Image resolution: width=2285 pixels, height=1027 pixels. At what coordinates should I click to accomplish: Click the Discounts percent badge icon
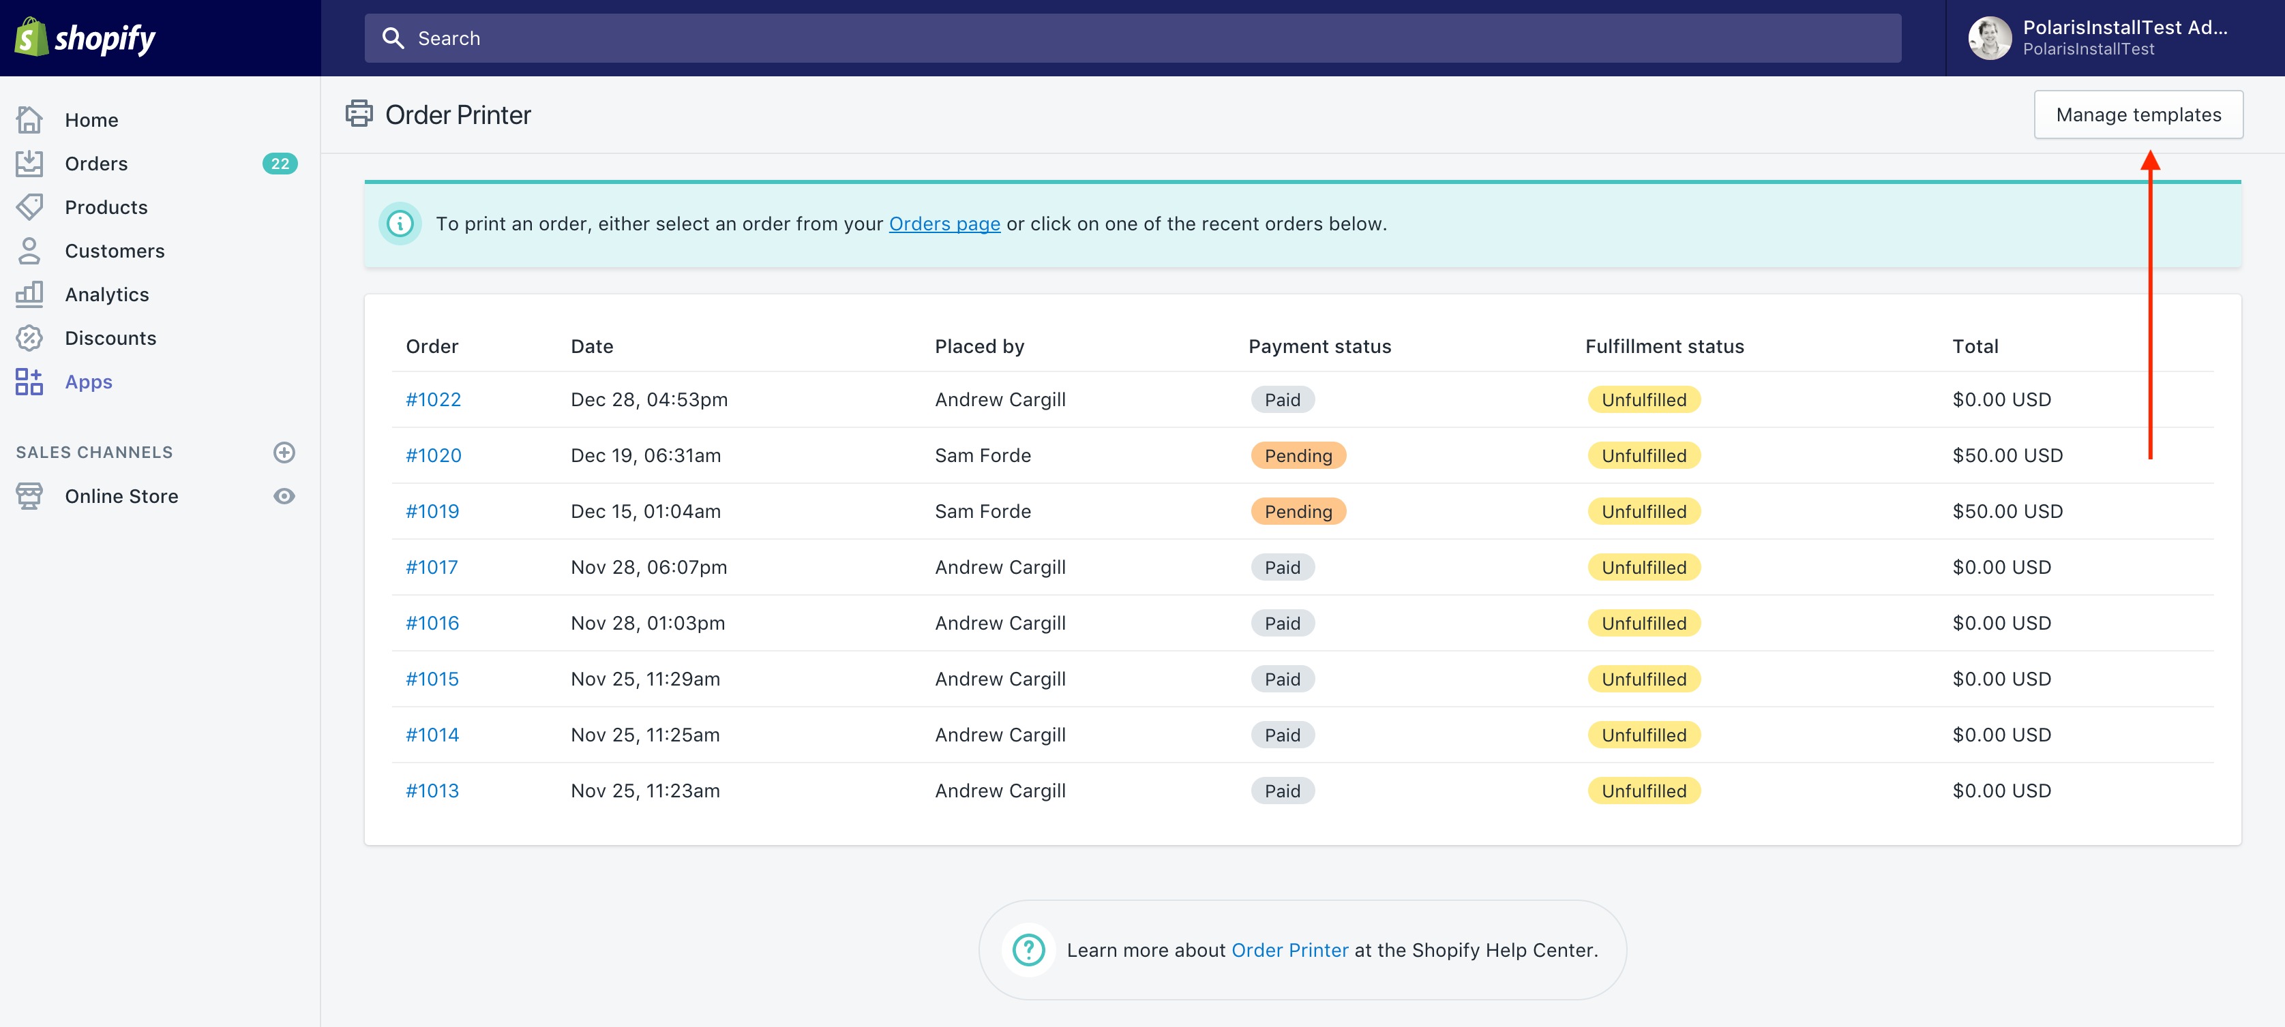(x=29, y=338)
